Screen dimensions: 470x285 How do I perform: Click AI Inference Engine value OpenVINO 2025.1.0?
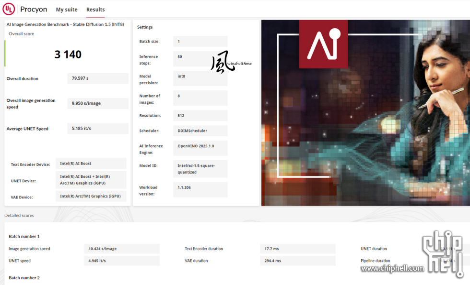click(x=200, y=148)
